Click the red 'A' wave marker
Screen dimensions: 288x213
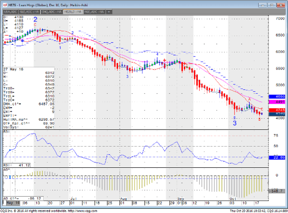(x=249, y=99)
